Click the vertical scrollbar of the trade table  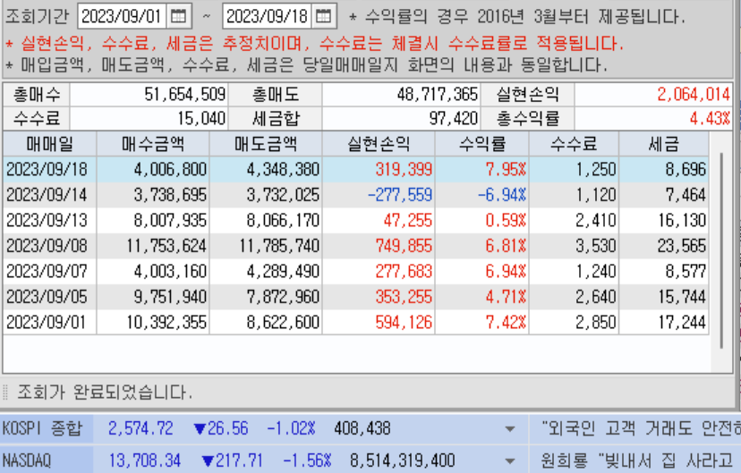[x=721, y=250]
